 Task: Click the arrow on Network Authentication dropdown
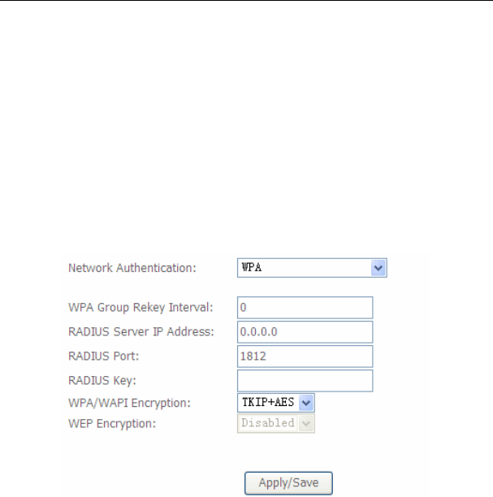point(378,268)
